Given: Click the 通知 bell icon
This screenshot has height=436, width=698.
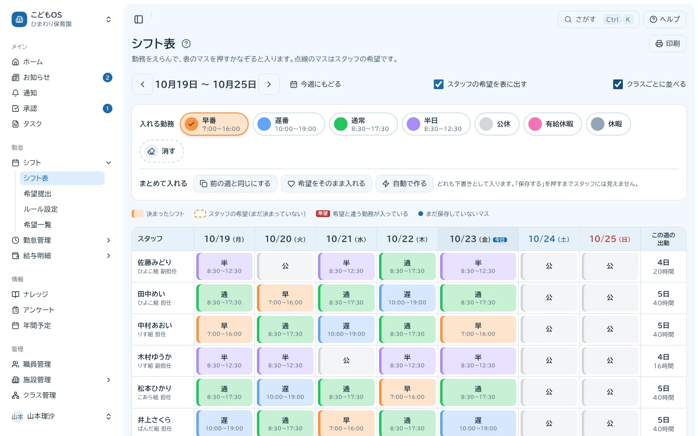Looking at the screenshot, I should [16, 93].
